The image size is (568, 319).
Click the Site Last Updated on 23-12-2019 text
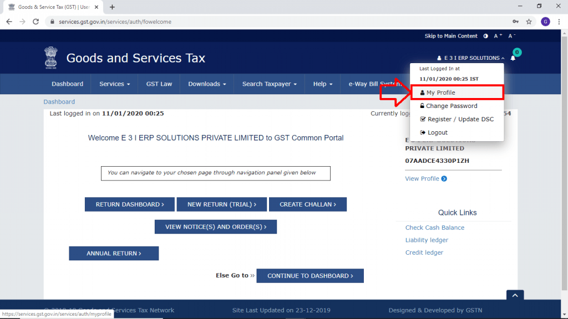pyautogui.click(x=281, y=310)
